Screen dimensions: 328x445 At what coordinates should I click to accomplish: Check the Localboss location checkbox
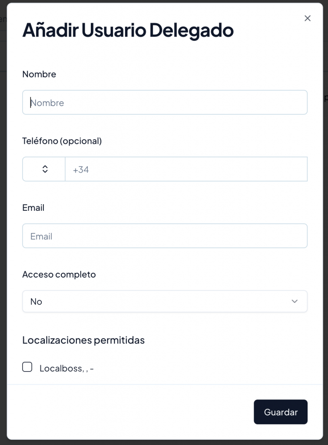pyautogui.click(x=27, y=367)
